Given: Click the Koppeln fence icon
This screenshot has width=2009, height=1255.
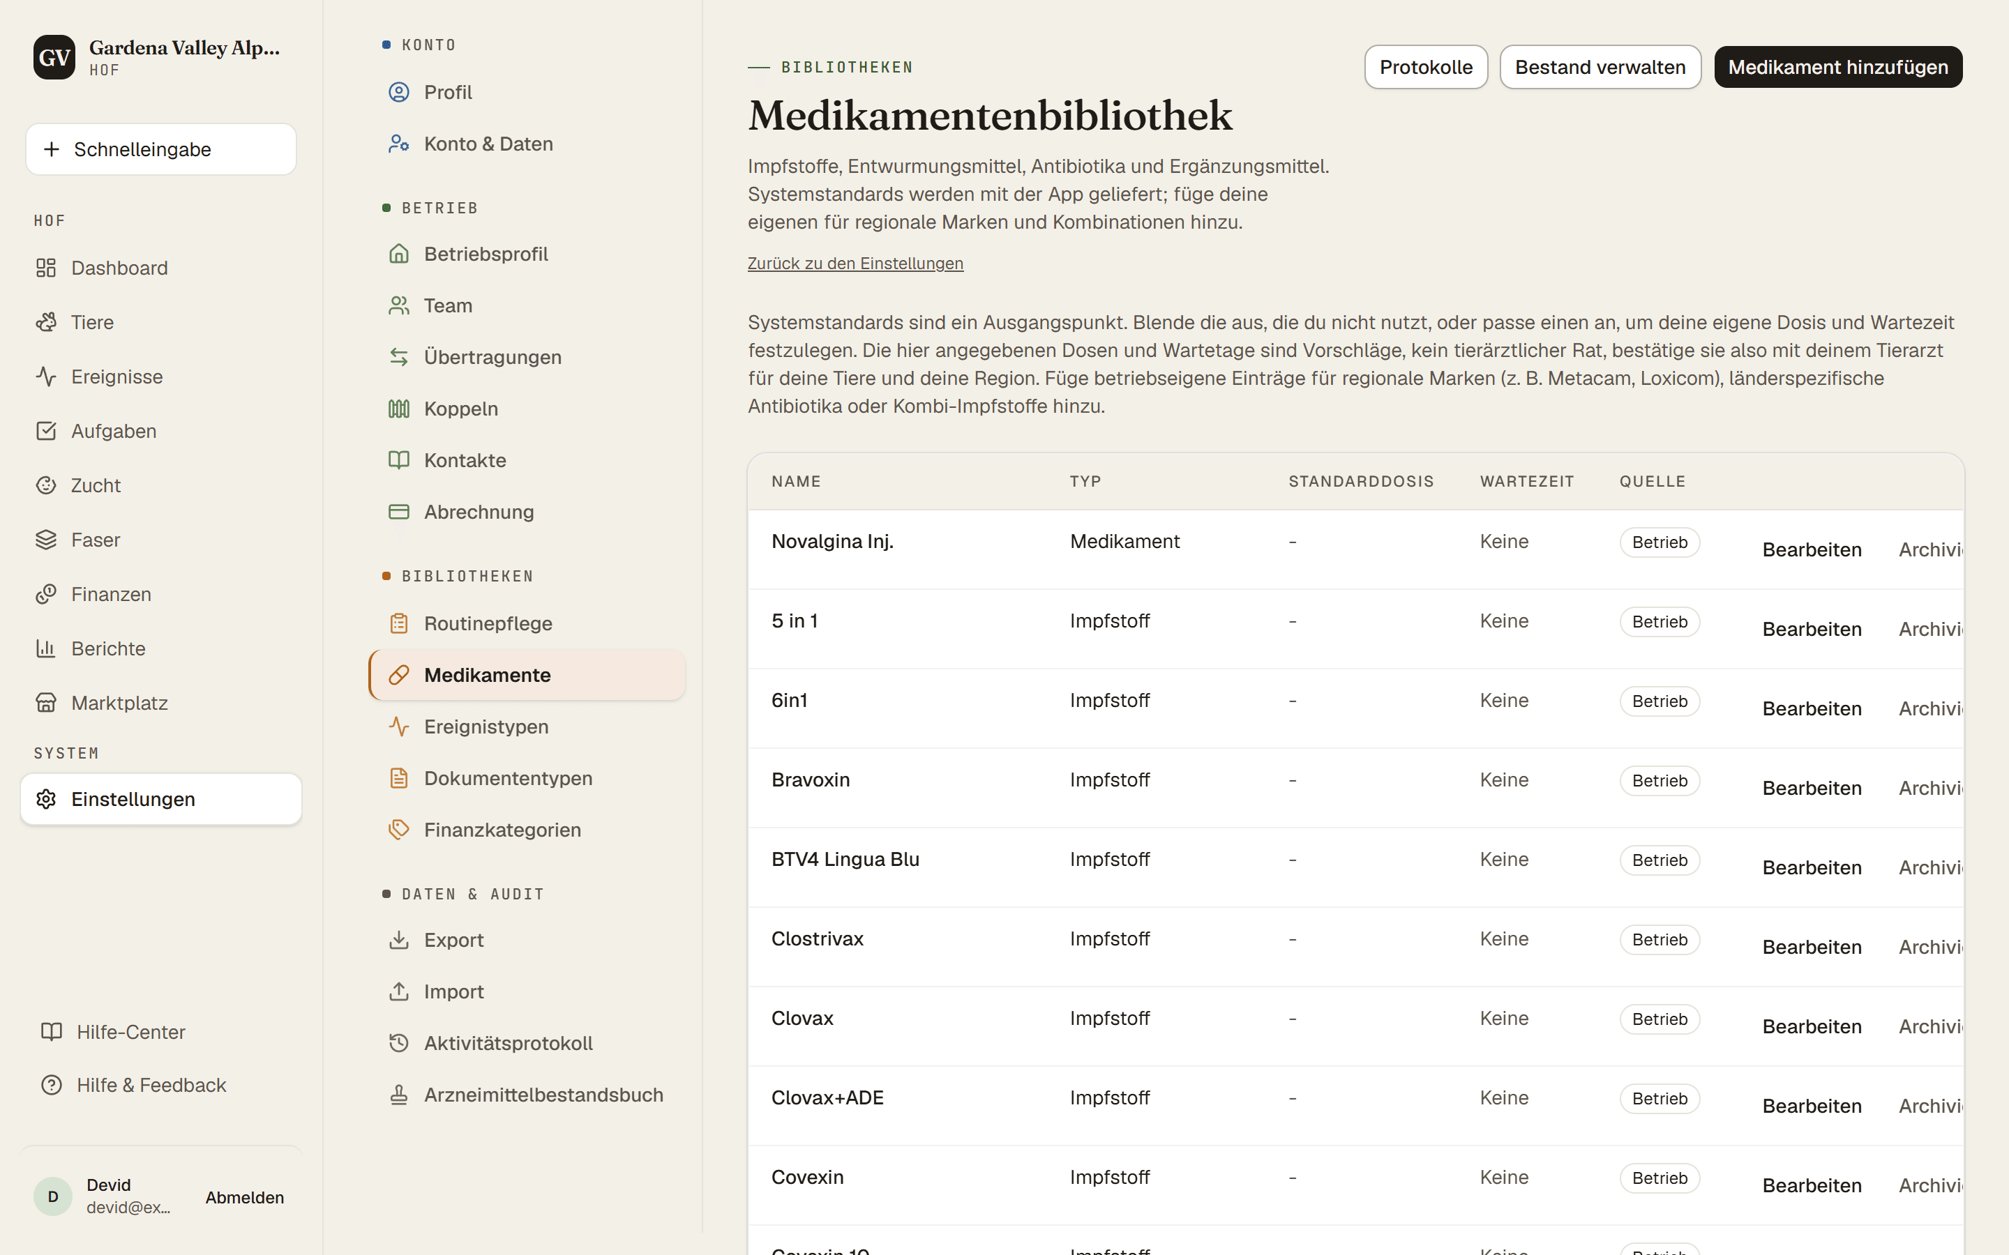Looking at the screenshot, I should (398, 409).
